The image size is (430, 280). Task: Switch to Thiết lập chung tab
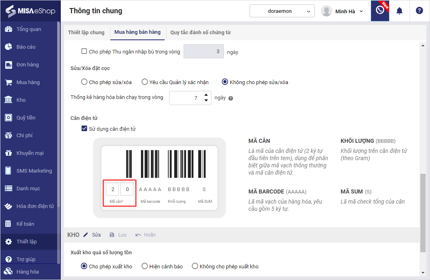[x=86, y=32]
